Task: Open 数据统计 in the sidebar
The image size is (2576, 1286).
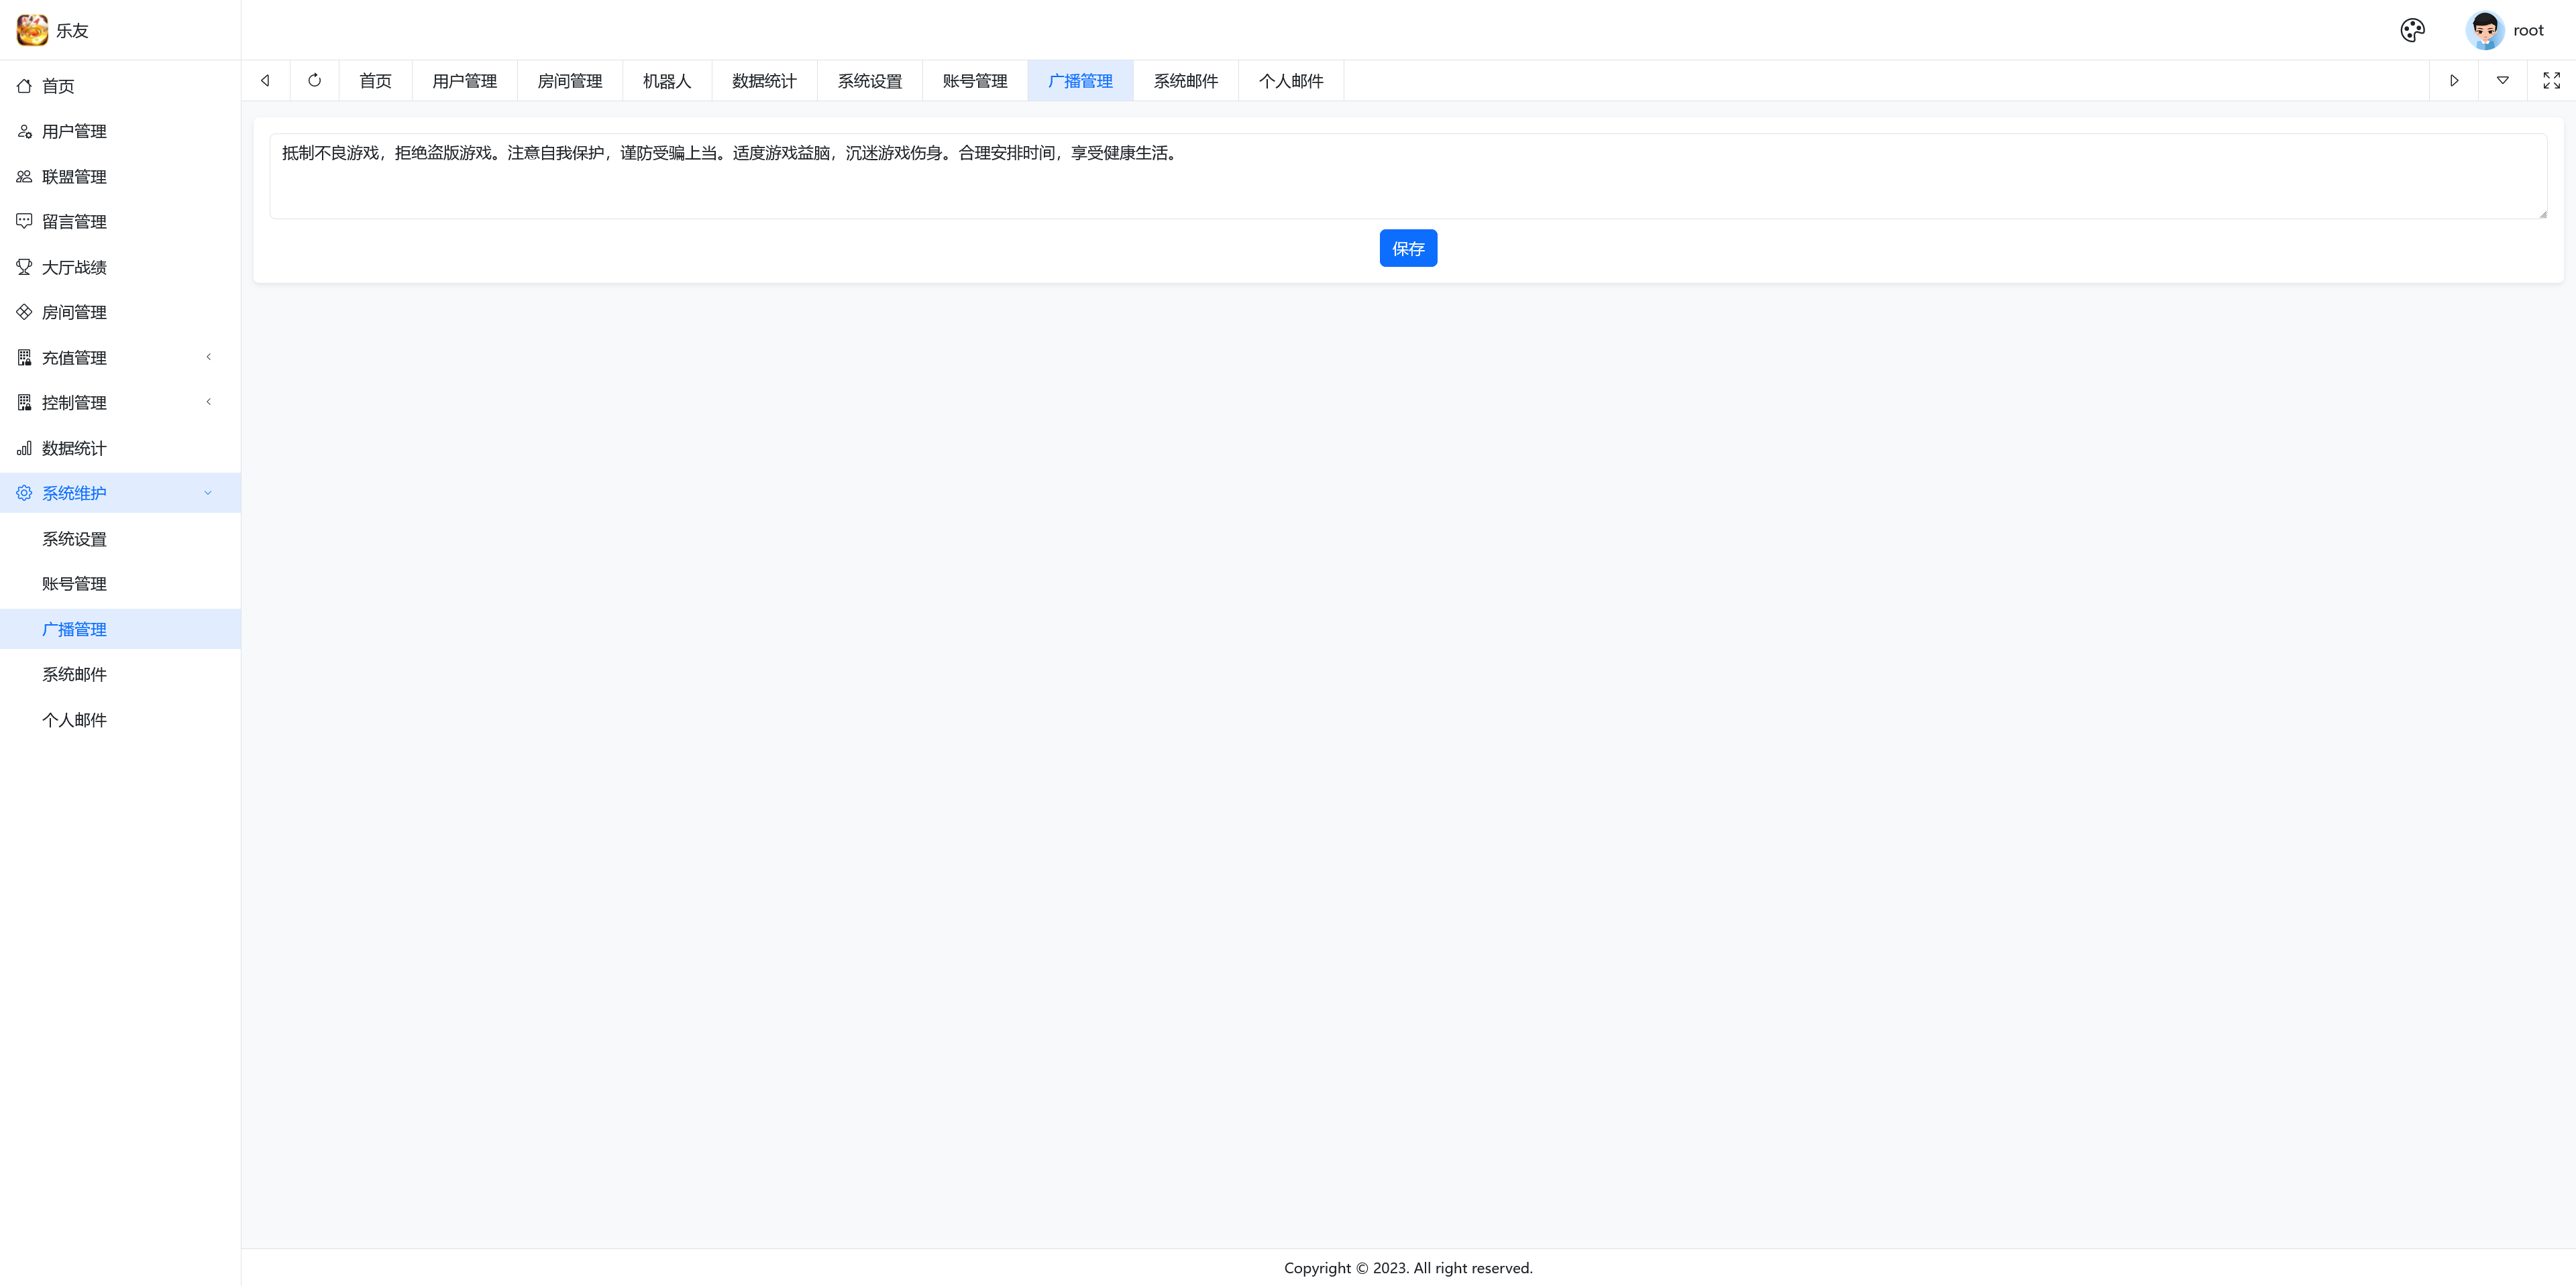Action: tap(74, 448)
